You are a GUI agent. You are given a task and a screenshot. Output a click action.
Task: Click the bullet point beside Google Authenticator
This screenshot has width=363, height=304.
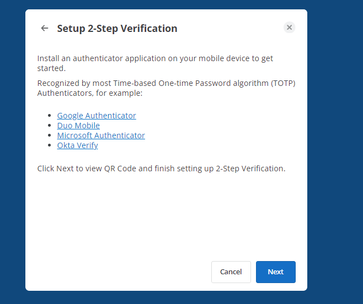(49, 115)
